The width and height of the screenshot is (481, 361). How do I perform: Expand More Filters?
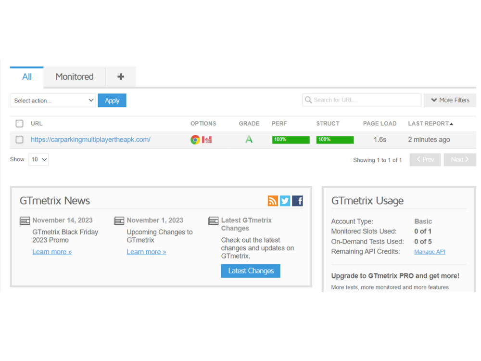coord(450,100)
